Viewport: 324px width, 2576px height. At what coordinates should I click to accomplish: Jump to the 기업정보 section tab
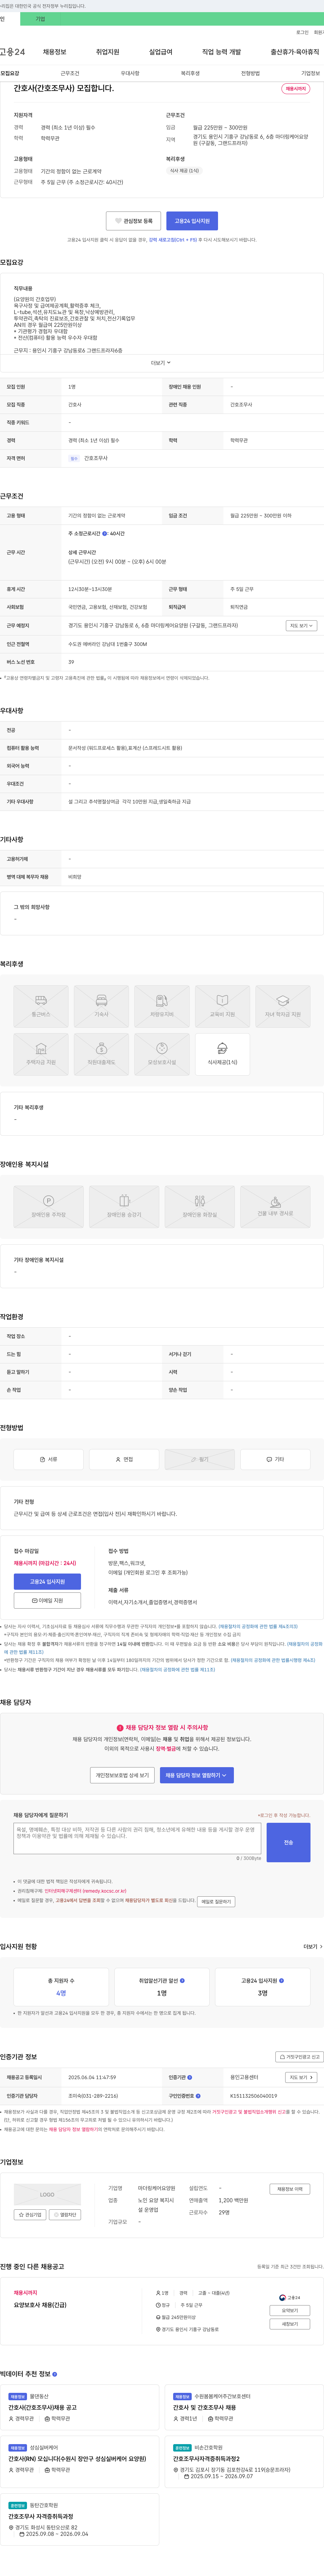pyautogui.click(x=311, y=73)
